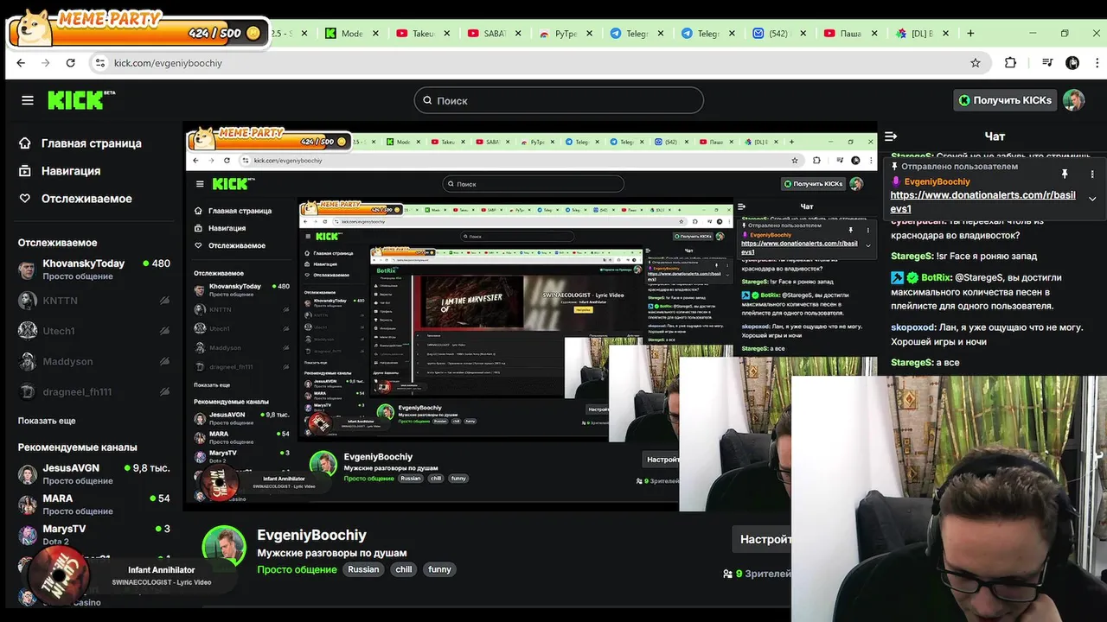Click the address bar URL
Screen dimensions: 1107x622
(x=168, y=63)
